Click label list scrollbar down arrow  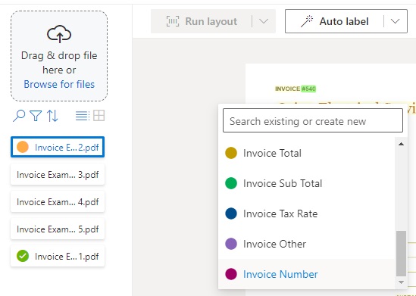401,282
